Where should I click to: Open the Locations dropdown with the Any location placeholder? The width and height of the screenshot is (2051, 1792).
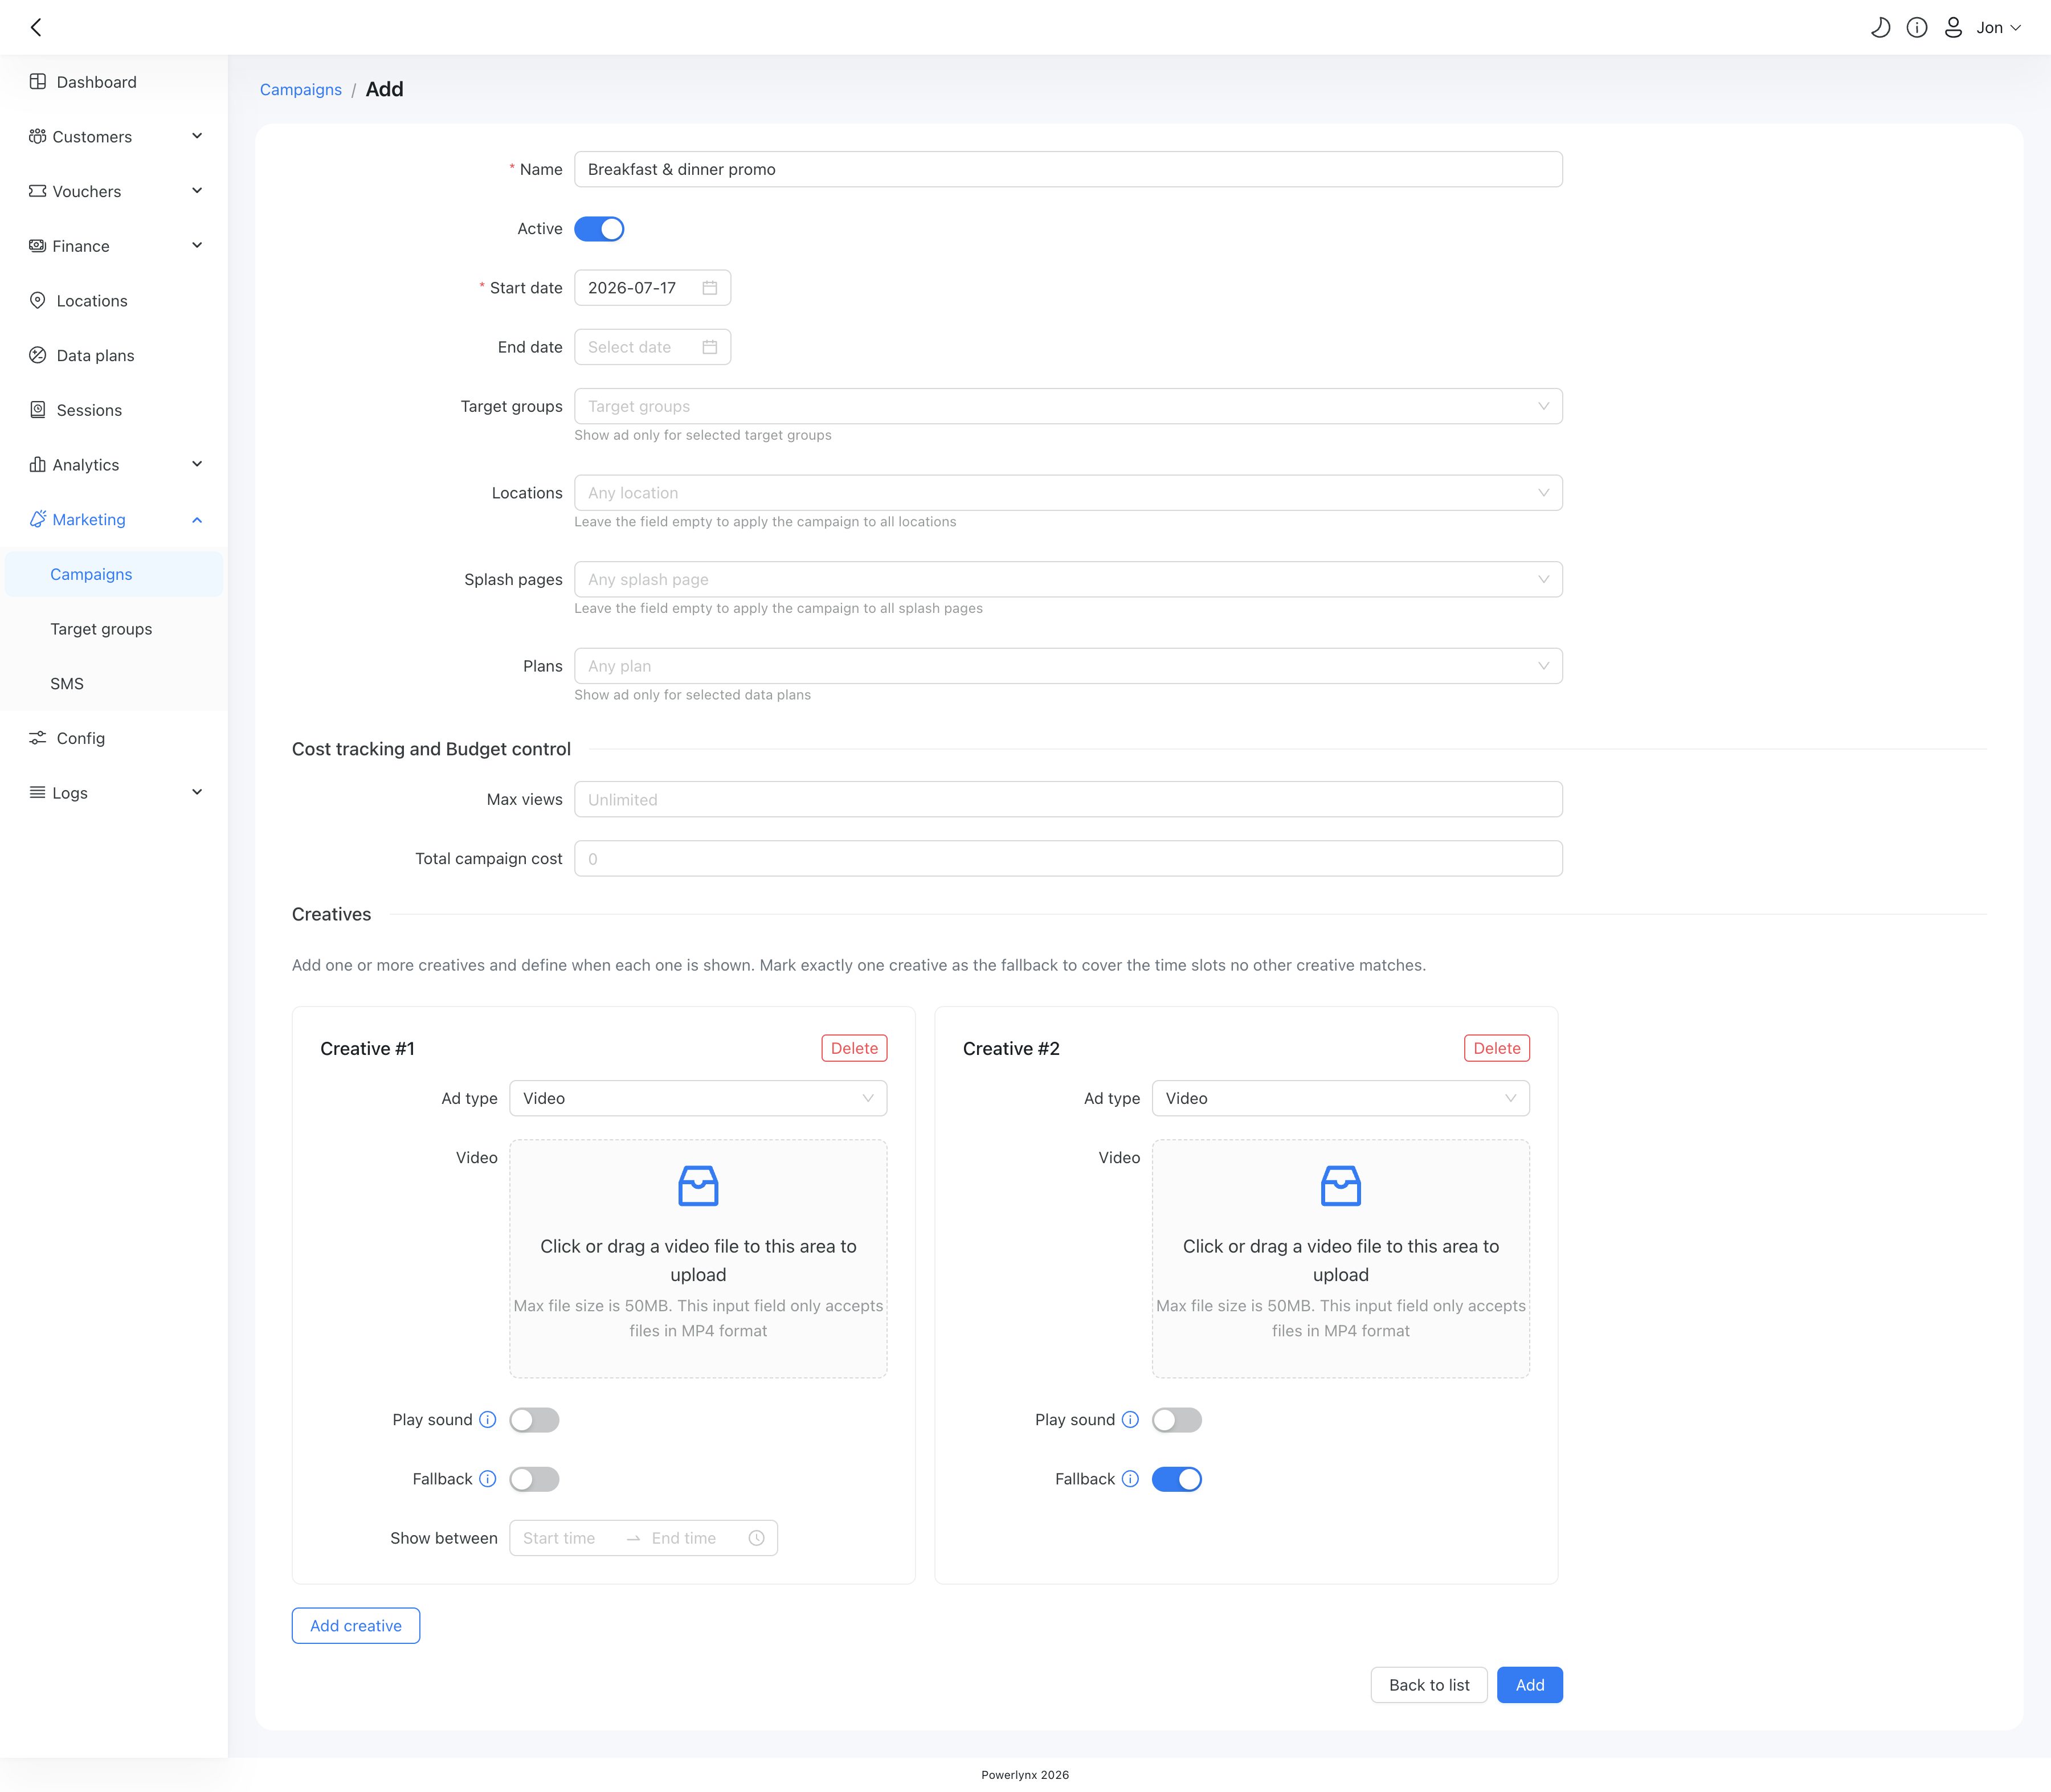[1068, 493]
